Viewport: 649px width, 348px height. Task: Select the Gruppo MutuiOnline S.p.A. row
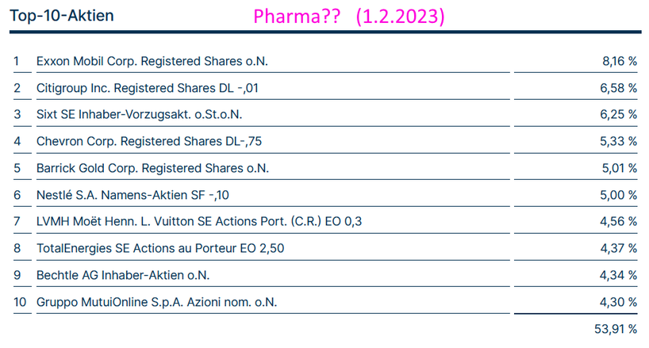coord(157,302)
